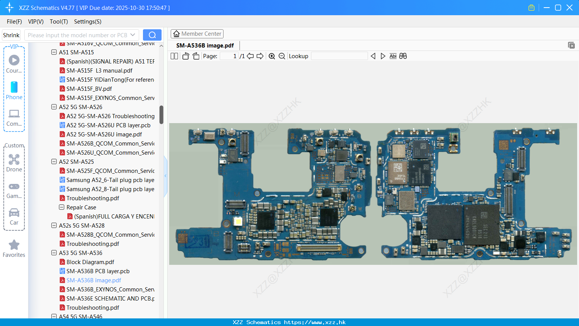Select the Phone category icon
The image size is (579, 326).
(x=14, y=90)
